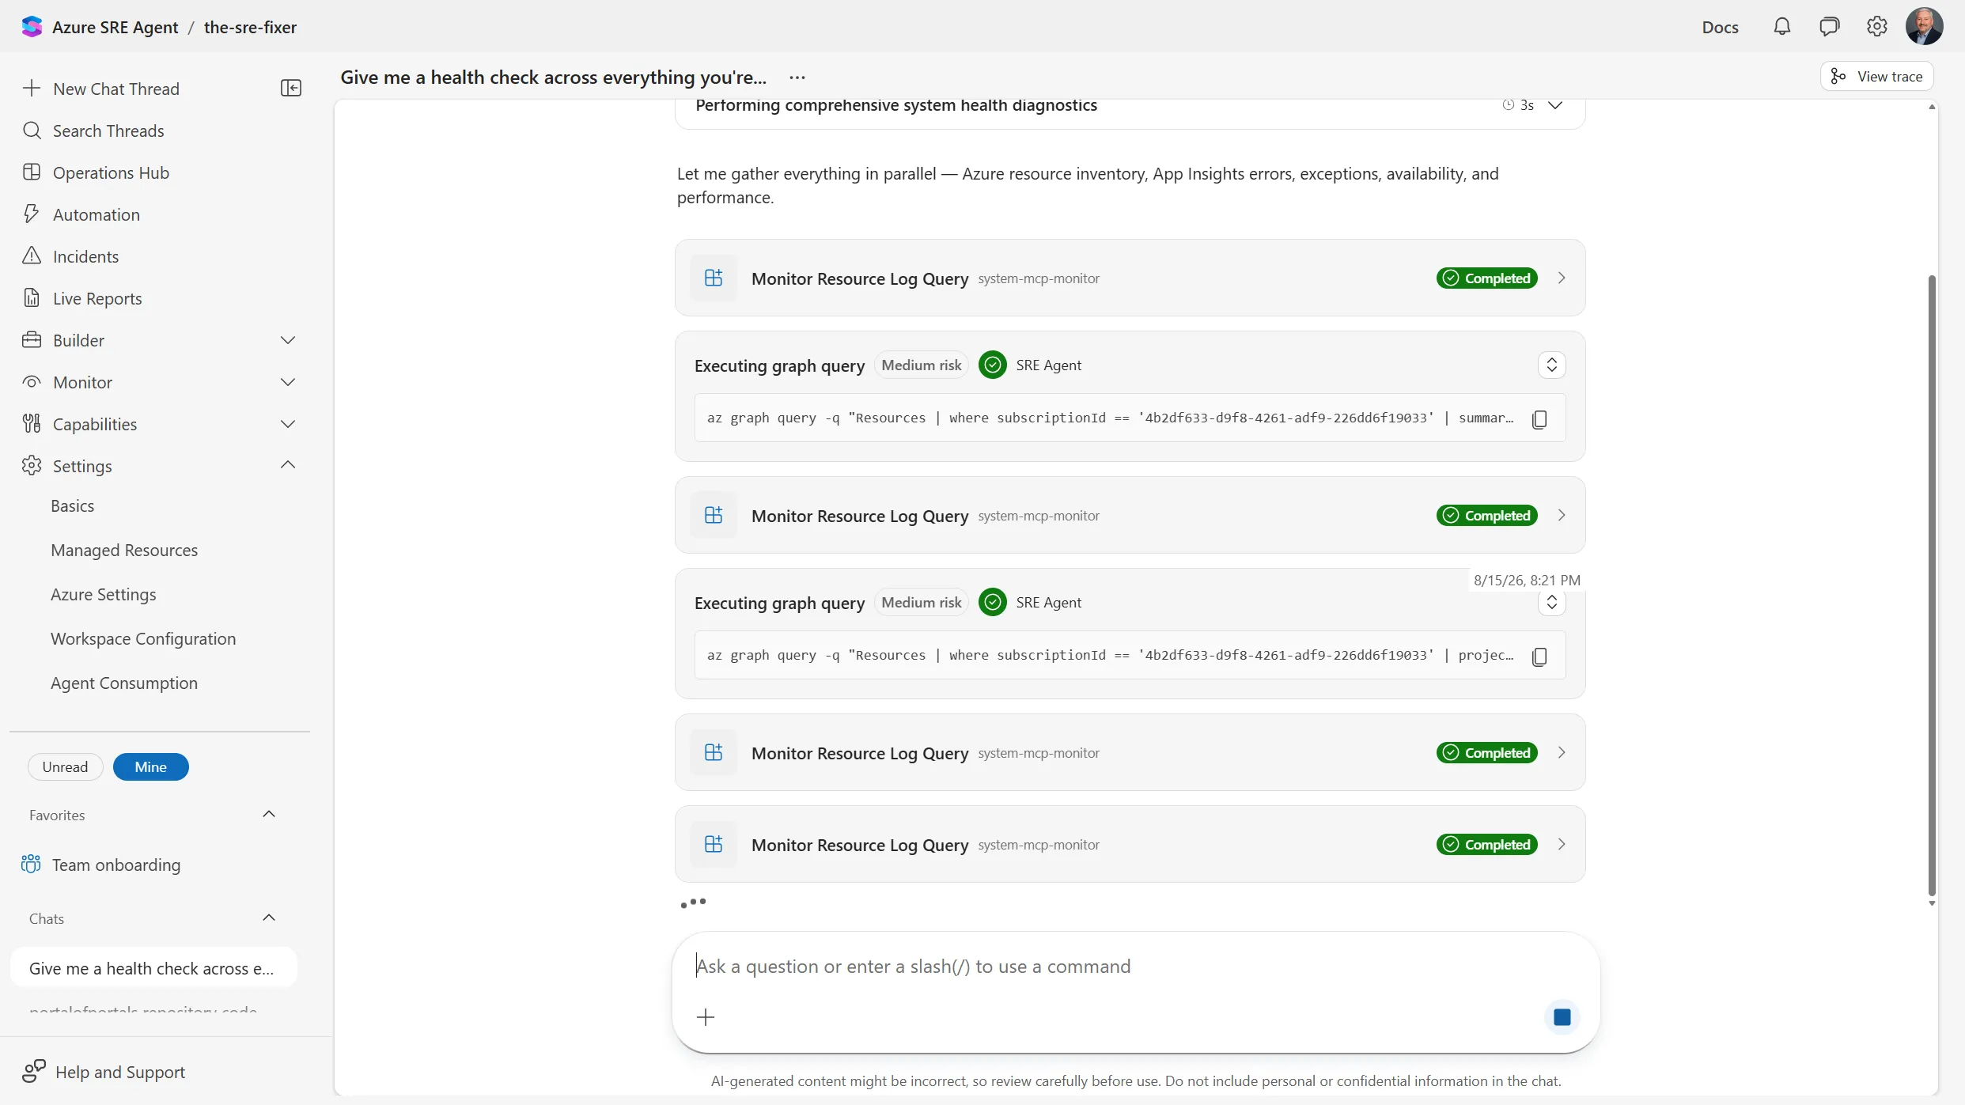
Task: Open the Docs link
Action: (1720, 27)
